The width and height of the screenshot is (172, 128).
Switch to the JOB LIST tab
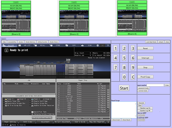click(25, 45)
